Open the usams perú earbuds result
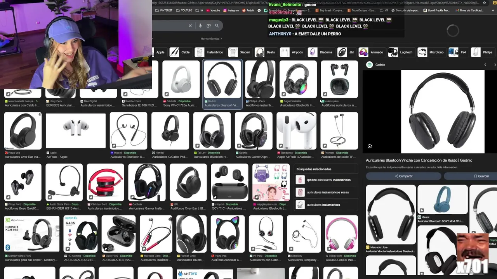 [x=339, y=79]
